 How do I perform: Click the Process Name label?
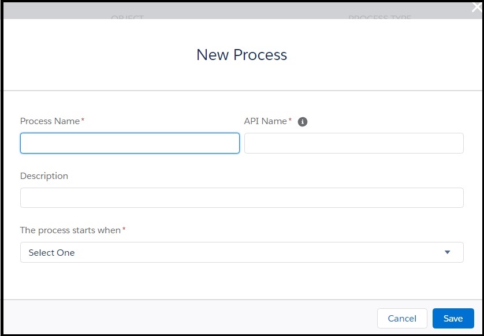point(50,121)
